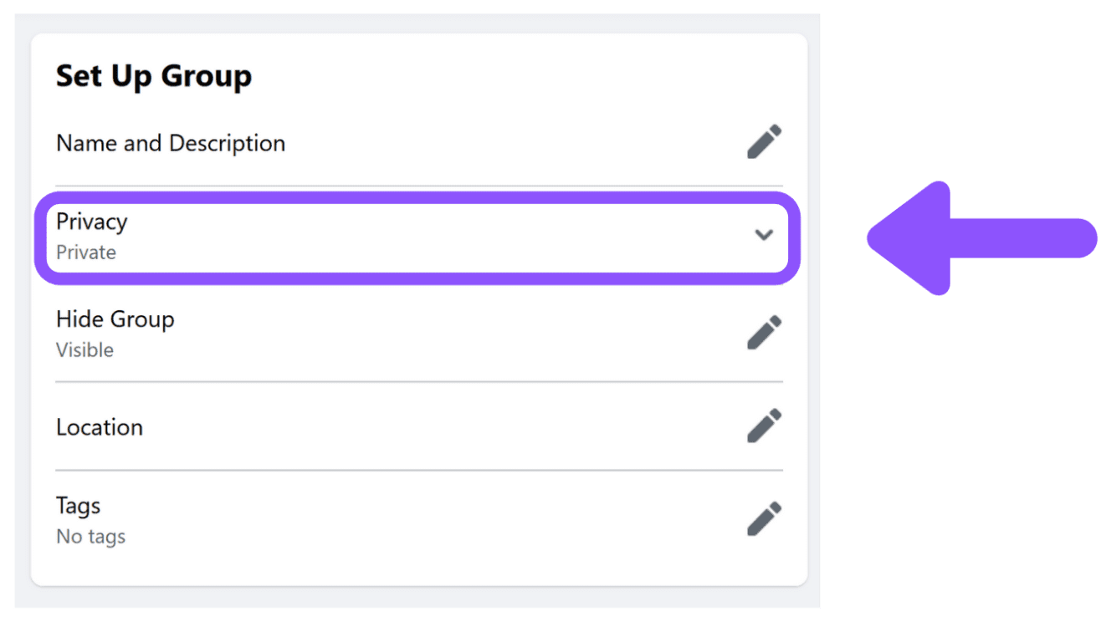Click the divider line below Name and Description
The image size is (1106, 627).
(x=419, y=186)
